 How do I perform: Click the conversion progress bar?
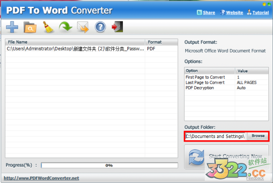[110, 165]
